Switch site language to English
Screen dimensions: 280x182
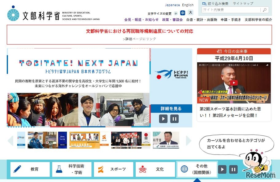point(188,5)
